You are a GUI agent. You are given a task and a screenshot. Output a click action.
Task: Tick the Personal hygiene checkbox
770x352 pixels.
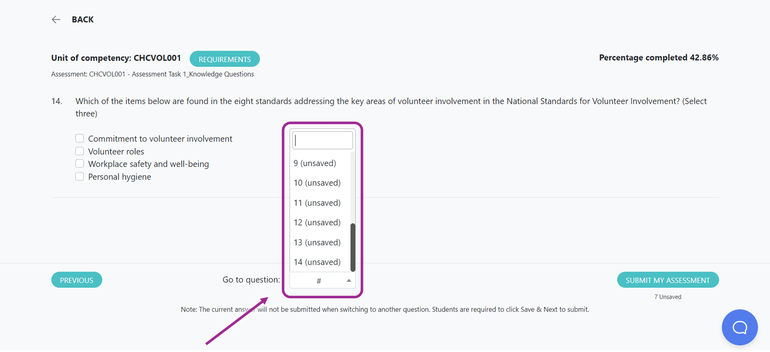click(x=79, y=176)
